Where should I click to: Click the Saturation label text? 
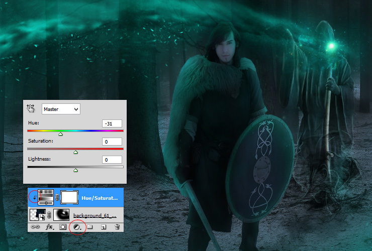coord(41,141)
